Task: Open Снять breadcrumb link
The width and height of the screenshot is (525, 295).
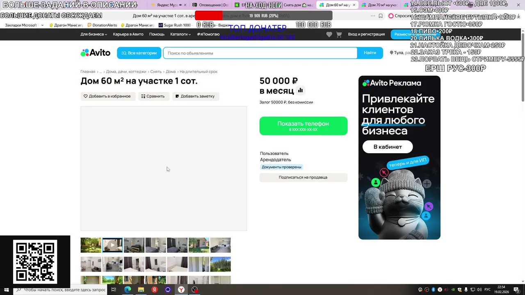Action: 156,72
